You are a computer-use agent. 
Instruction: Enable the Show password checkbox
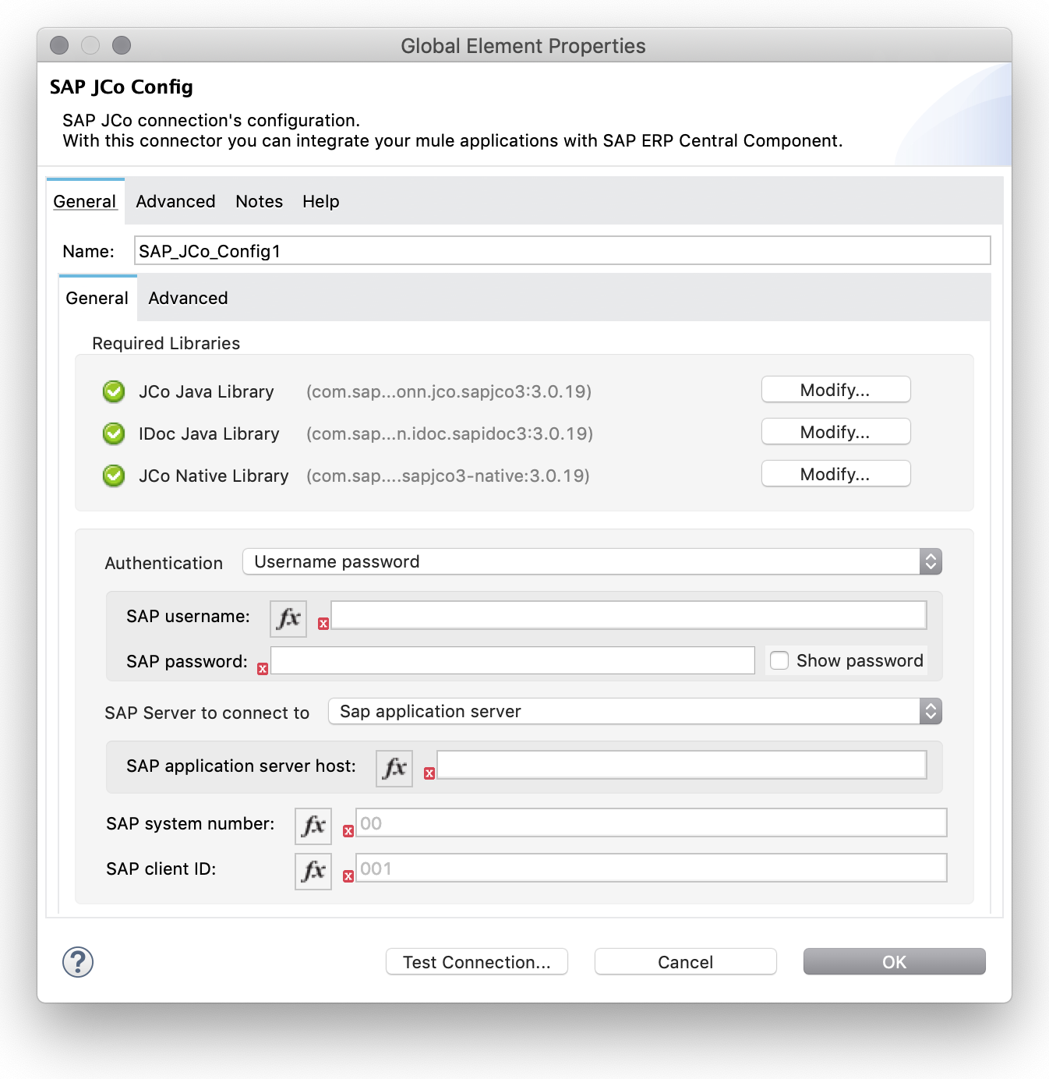click(x=779, y=660)
